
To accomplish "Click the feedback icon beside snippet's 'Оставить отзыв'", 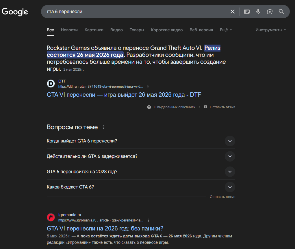I will 205,107.
